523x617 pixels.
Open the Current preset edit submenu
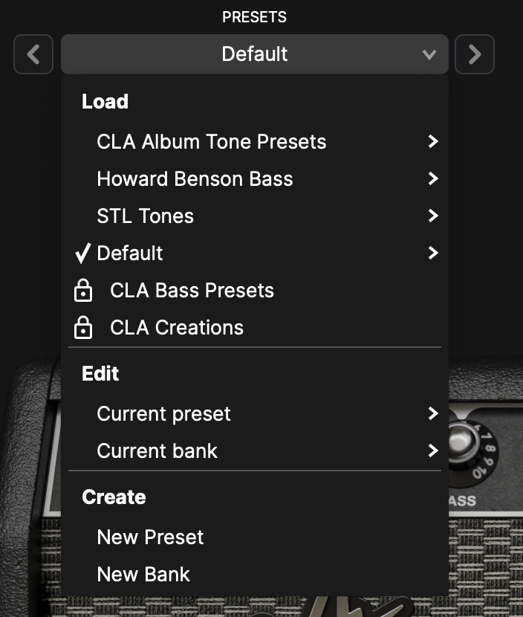pos(255,413)
